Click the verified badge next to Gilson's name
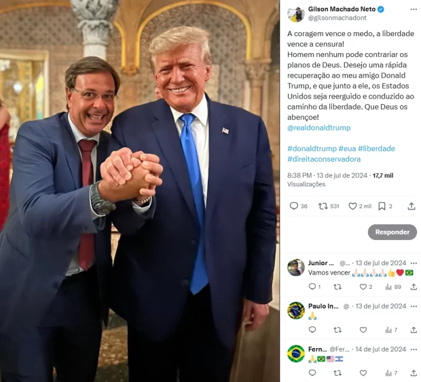 point(381,9)
